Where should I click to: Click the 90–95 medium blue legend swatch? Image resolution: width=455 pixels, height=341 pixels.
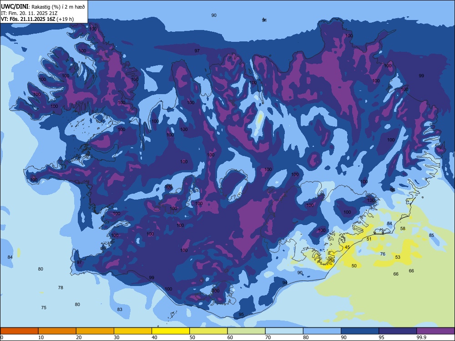click(360, 331)
